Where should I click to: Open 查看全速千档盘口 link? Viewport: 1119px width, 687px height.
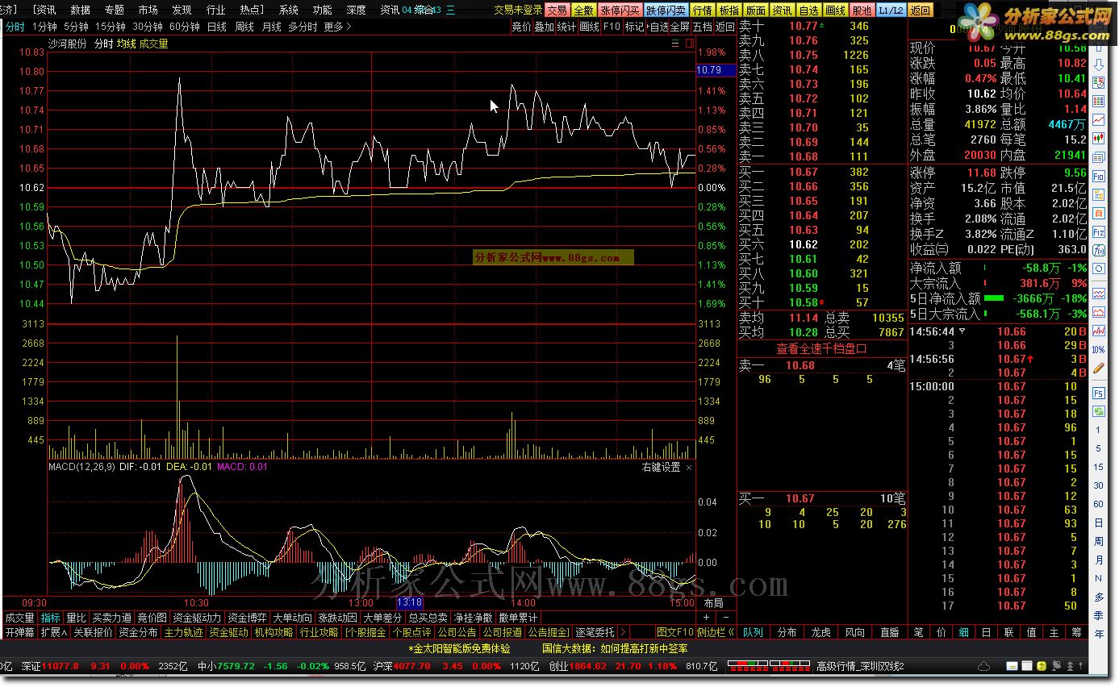[x=821, y=348]
